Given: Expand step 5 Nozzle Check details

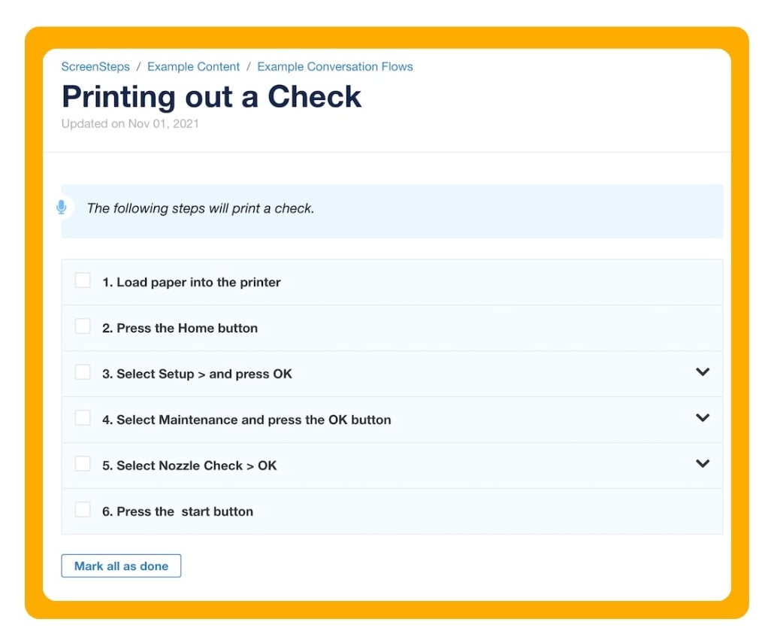Looking at the screenshot, I should click(703, 463).
